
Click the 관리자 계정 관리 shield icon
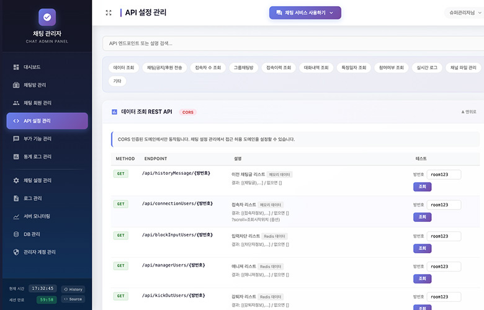[x=16, y=252]
